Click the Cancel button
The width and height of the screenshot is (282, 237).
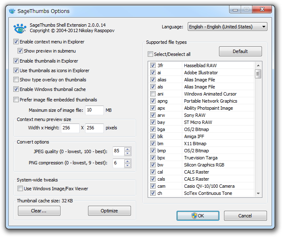(245, 216)
